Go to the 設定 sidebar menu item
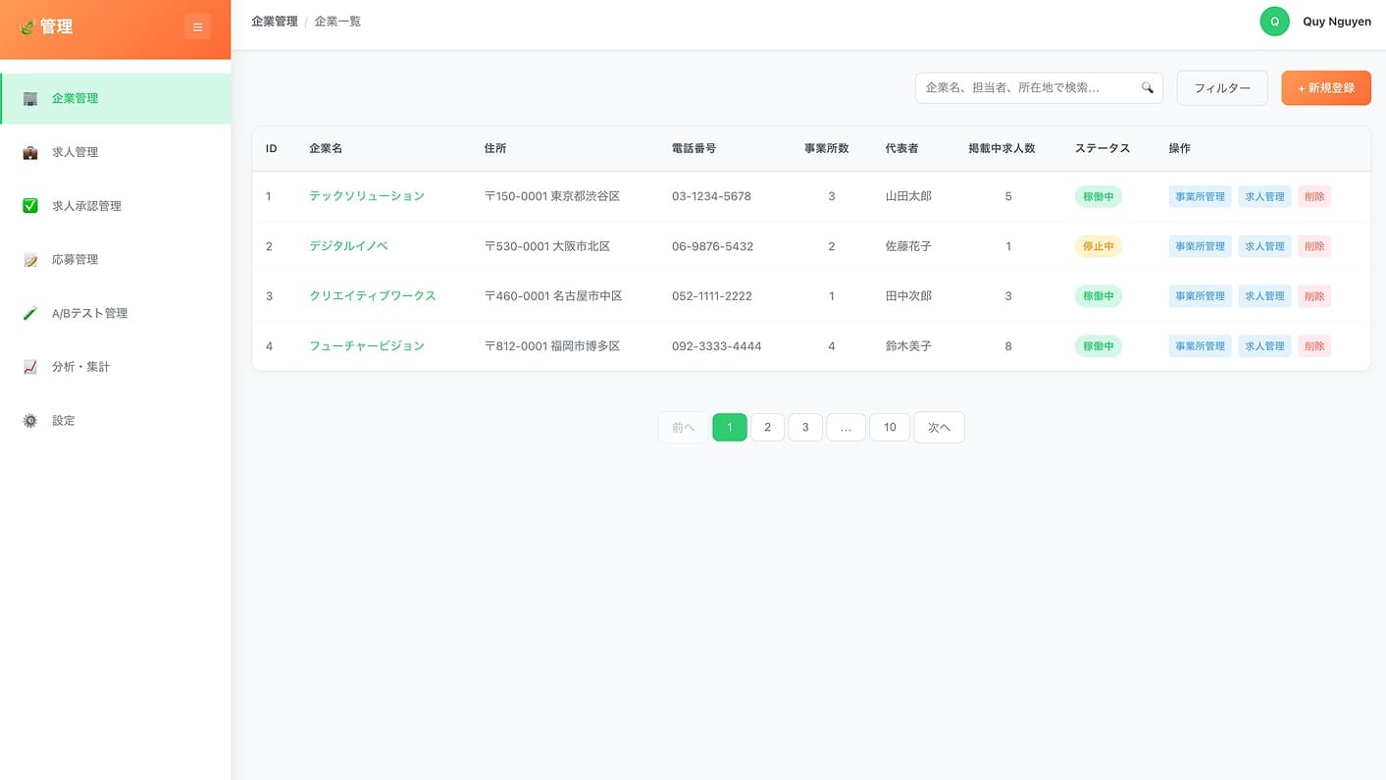The image size is (1386, 780). pyautogui.click(x=64, y=421)
